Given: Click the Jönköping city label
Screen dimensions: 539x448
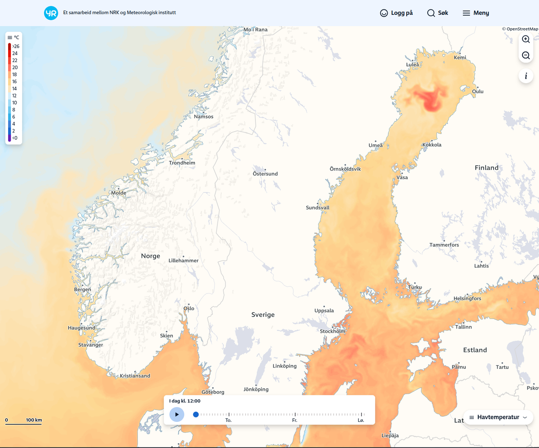Looking at the screenshot, I should tap(256, 389).
